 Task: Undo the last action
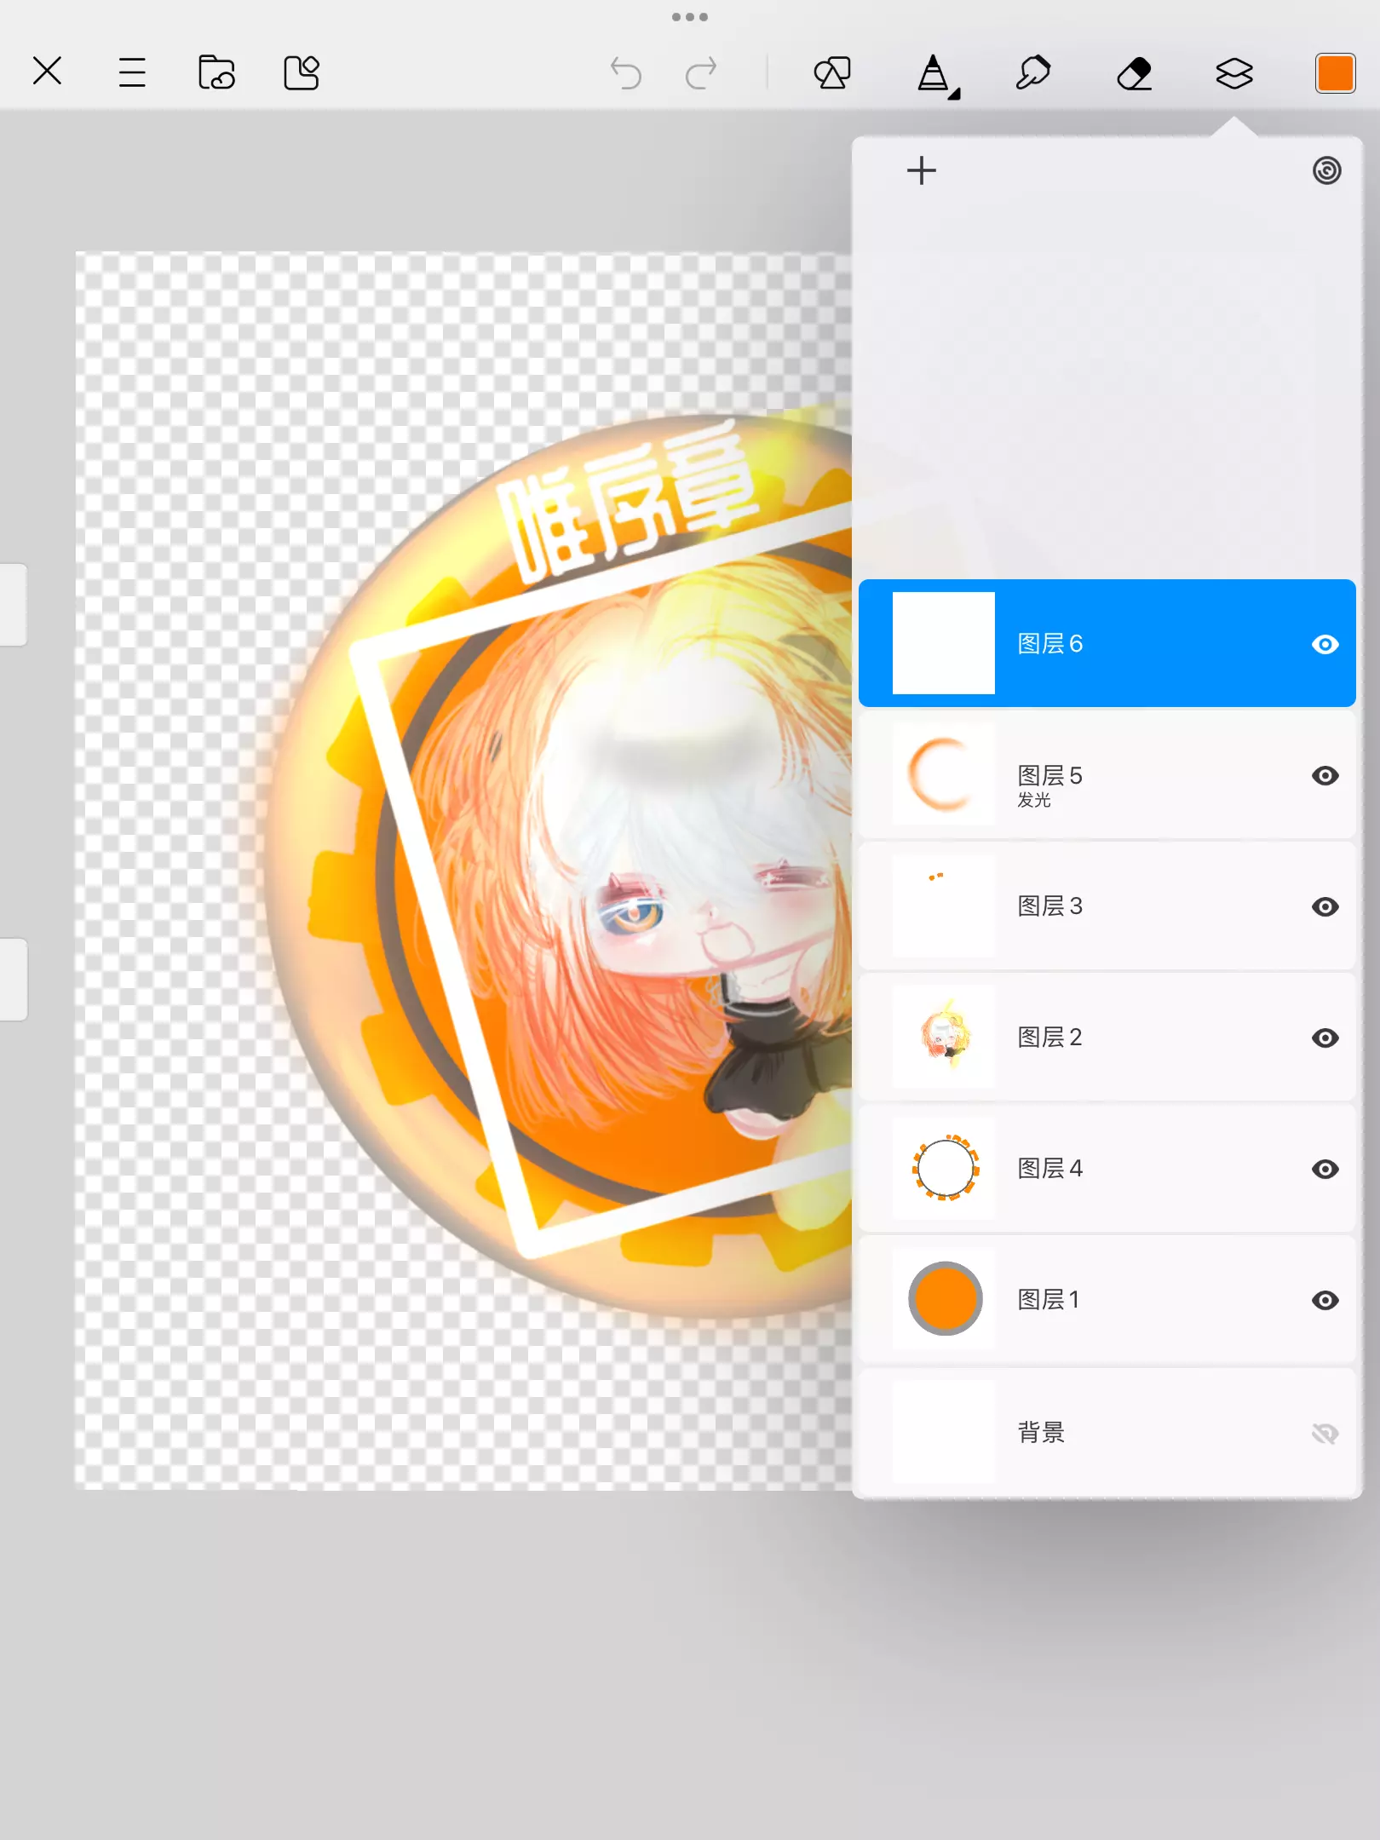pyautogui.click(x=626, y=73)
